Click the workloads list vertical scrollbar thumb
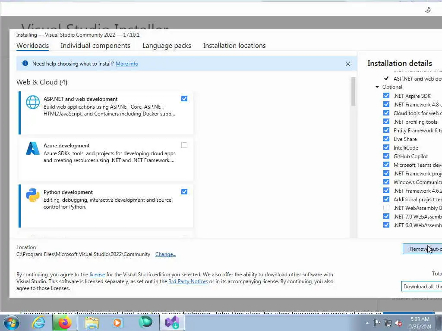The height and width of the screenshot is (331, 442). click(x=353, y=91)
